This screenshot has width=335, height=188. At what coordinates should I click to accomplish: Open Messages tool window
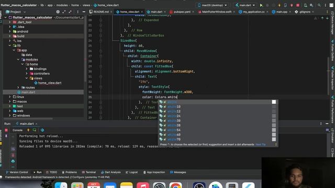pyautogui.click(x=178, y=172)
